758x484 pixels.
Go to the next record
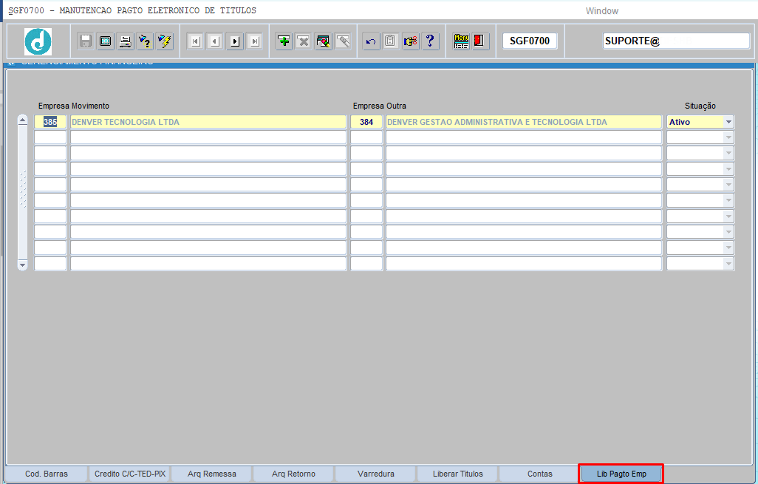[x=235, y=41]
